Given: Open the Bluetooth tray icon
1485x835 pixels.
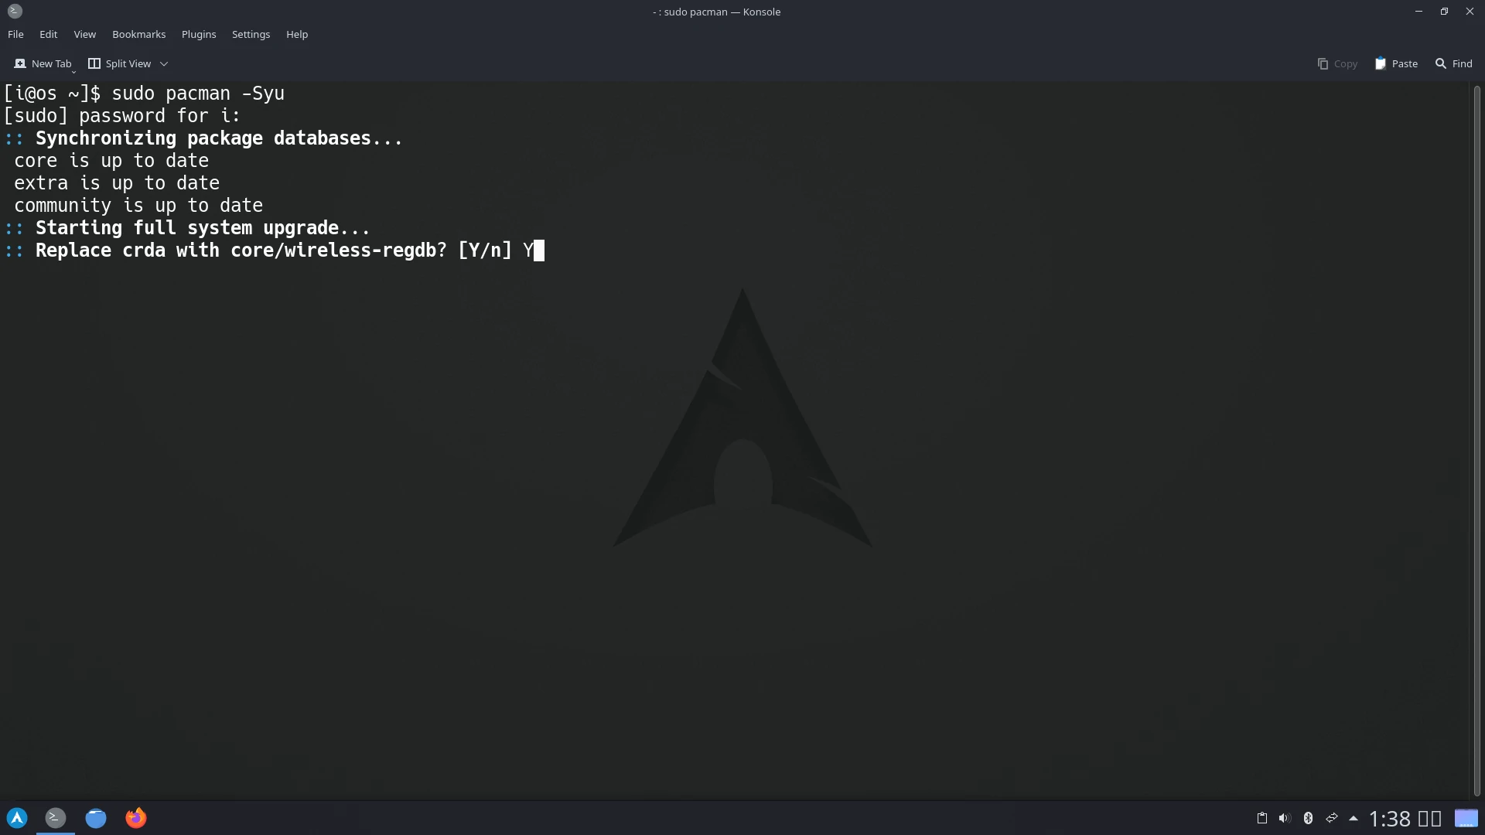Looking at the screenshot, I should click(x=1308, y=818).
